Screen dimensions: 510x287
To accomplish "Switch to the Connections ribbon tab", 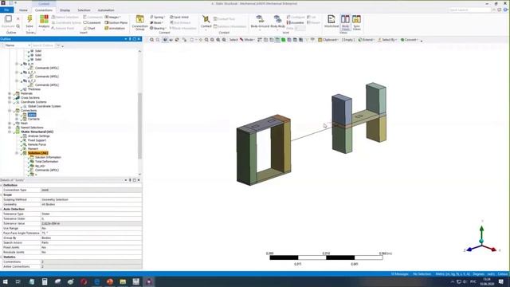I will pyautogui.click(x=44, y=10).
